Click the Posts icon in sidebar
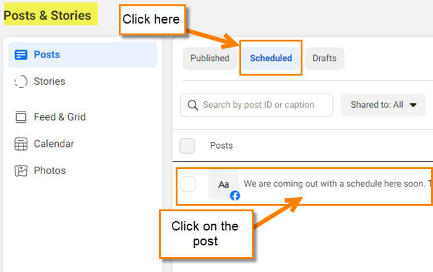Screen dimensions: 433x272 21,55
